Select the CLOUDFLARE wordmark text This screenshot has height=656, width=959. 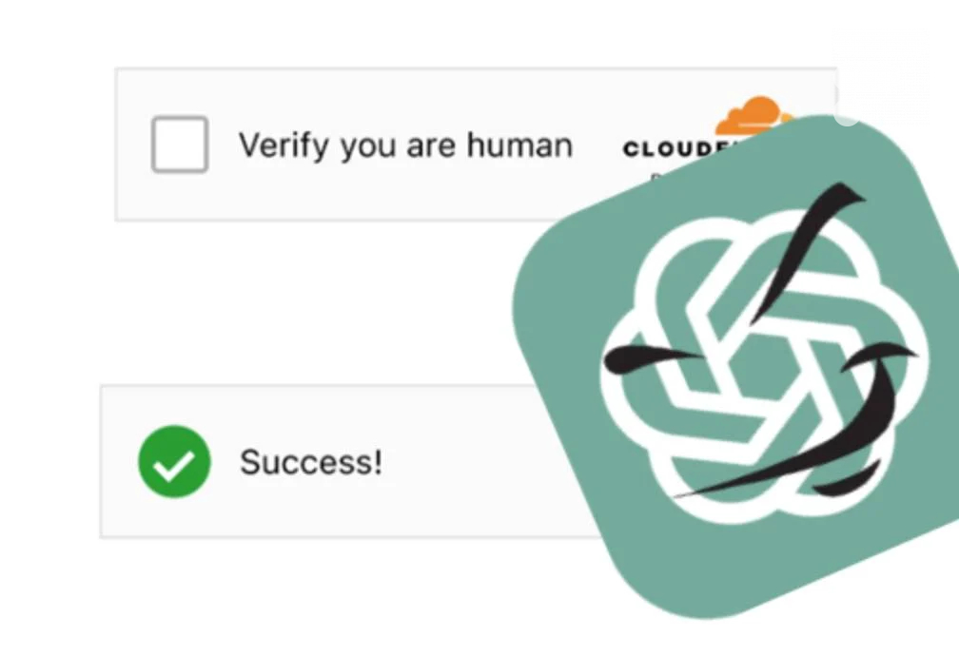[x=675, y=148]
